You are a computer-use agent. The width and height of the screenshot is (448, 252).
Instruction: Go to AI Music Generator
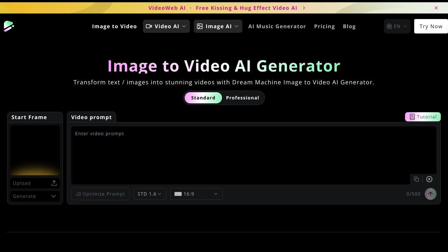click(x=277, y=26)
